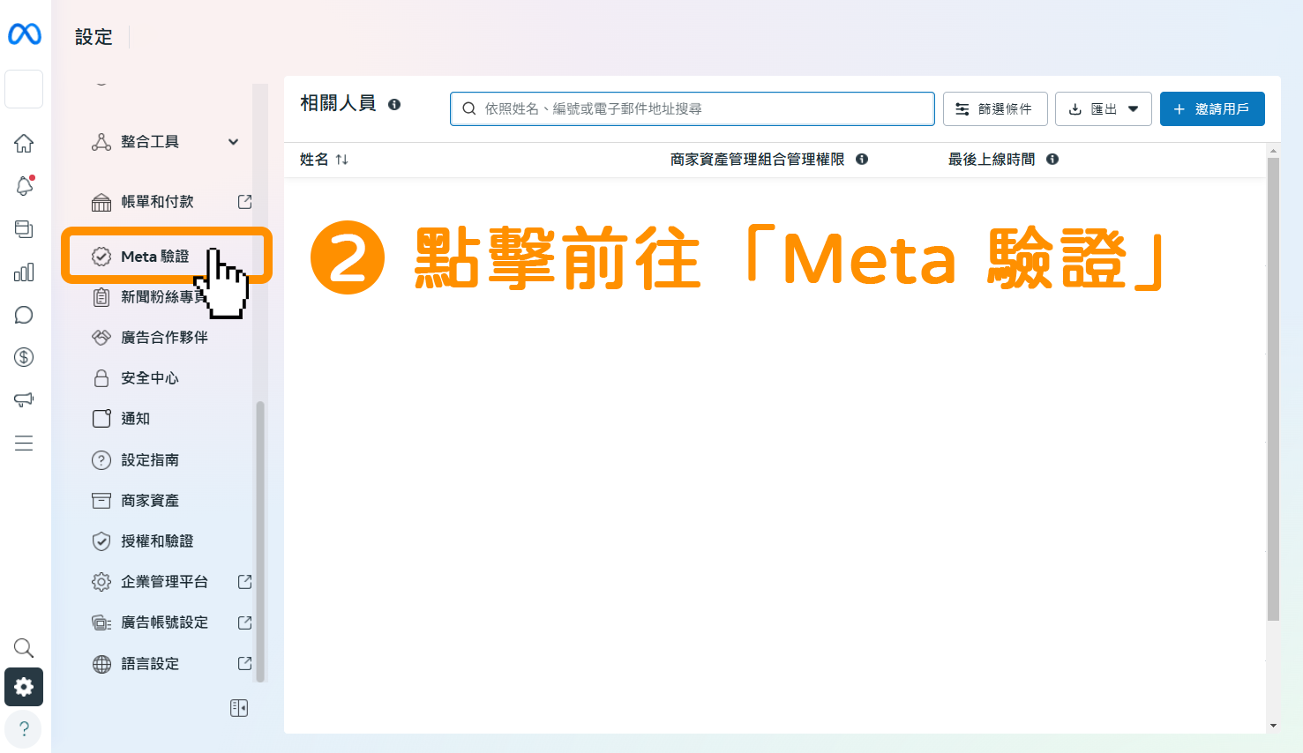Click external link icon beside 廣告帳號設定
The height and width of the screenshot is (753, 1303).
(245, 623)
